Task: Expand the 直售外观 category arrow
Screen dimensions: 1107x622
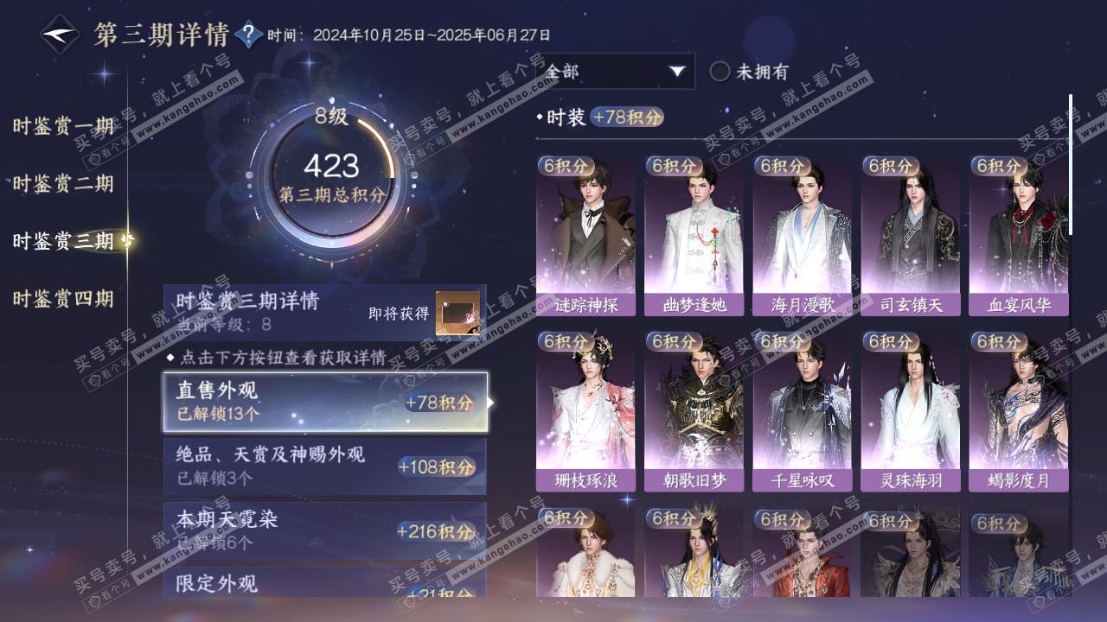Action: (x=492, y=402)
